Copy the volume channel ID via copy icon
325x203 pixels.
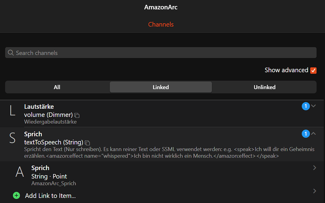point(77,115)
